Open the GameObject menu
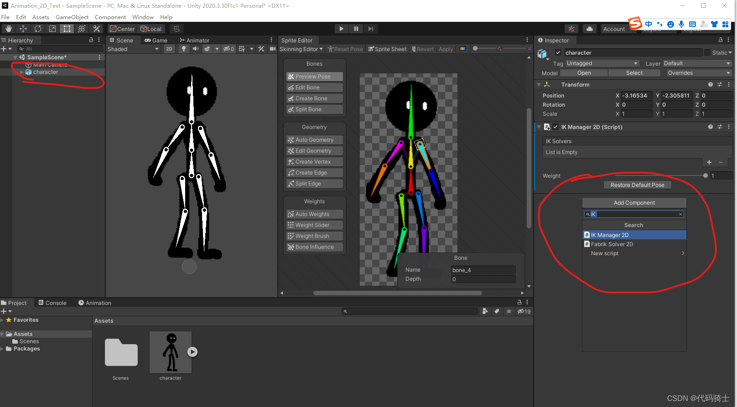 pos(72,17)
